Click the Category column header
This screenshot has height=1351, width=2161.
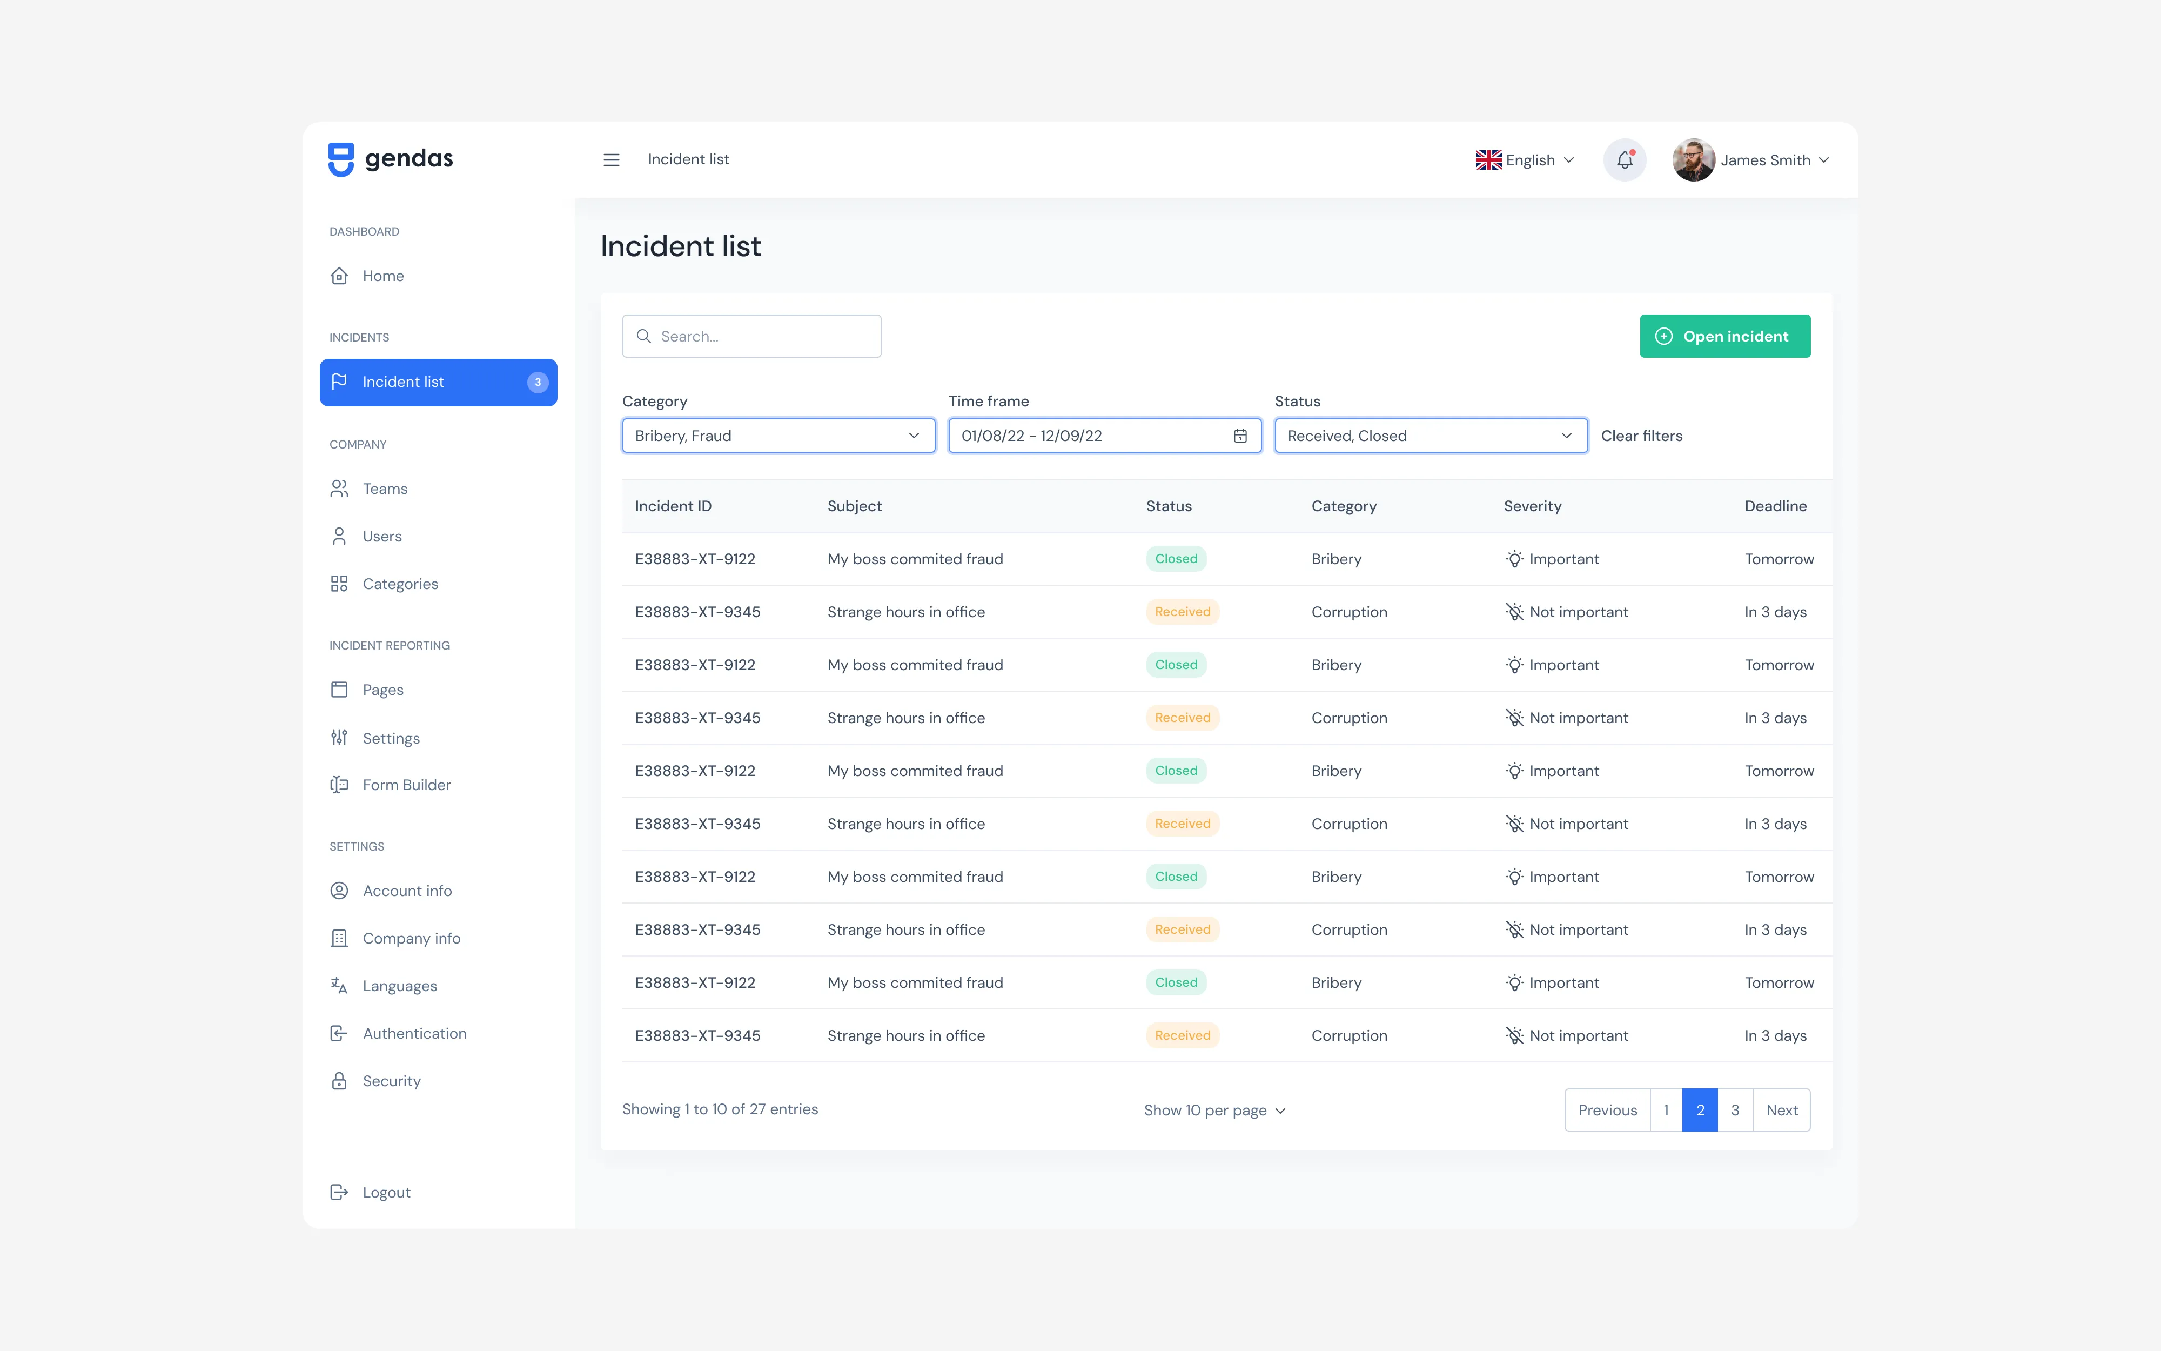pos(1344,506)
